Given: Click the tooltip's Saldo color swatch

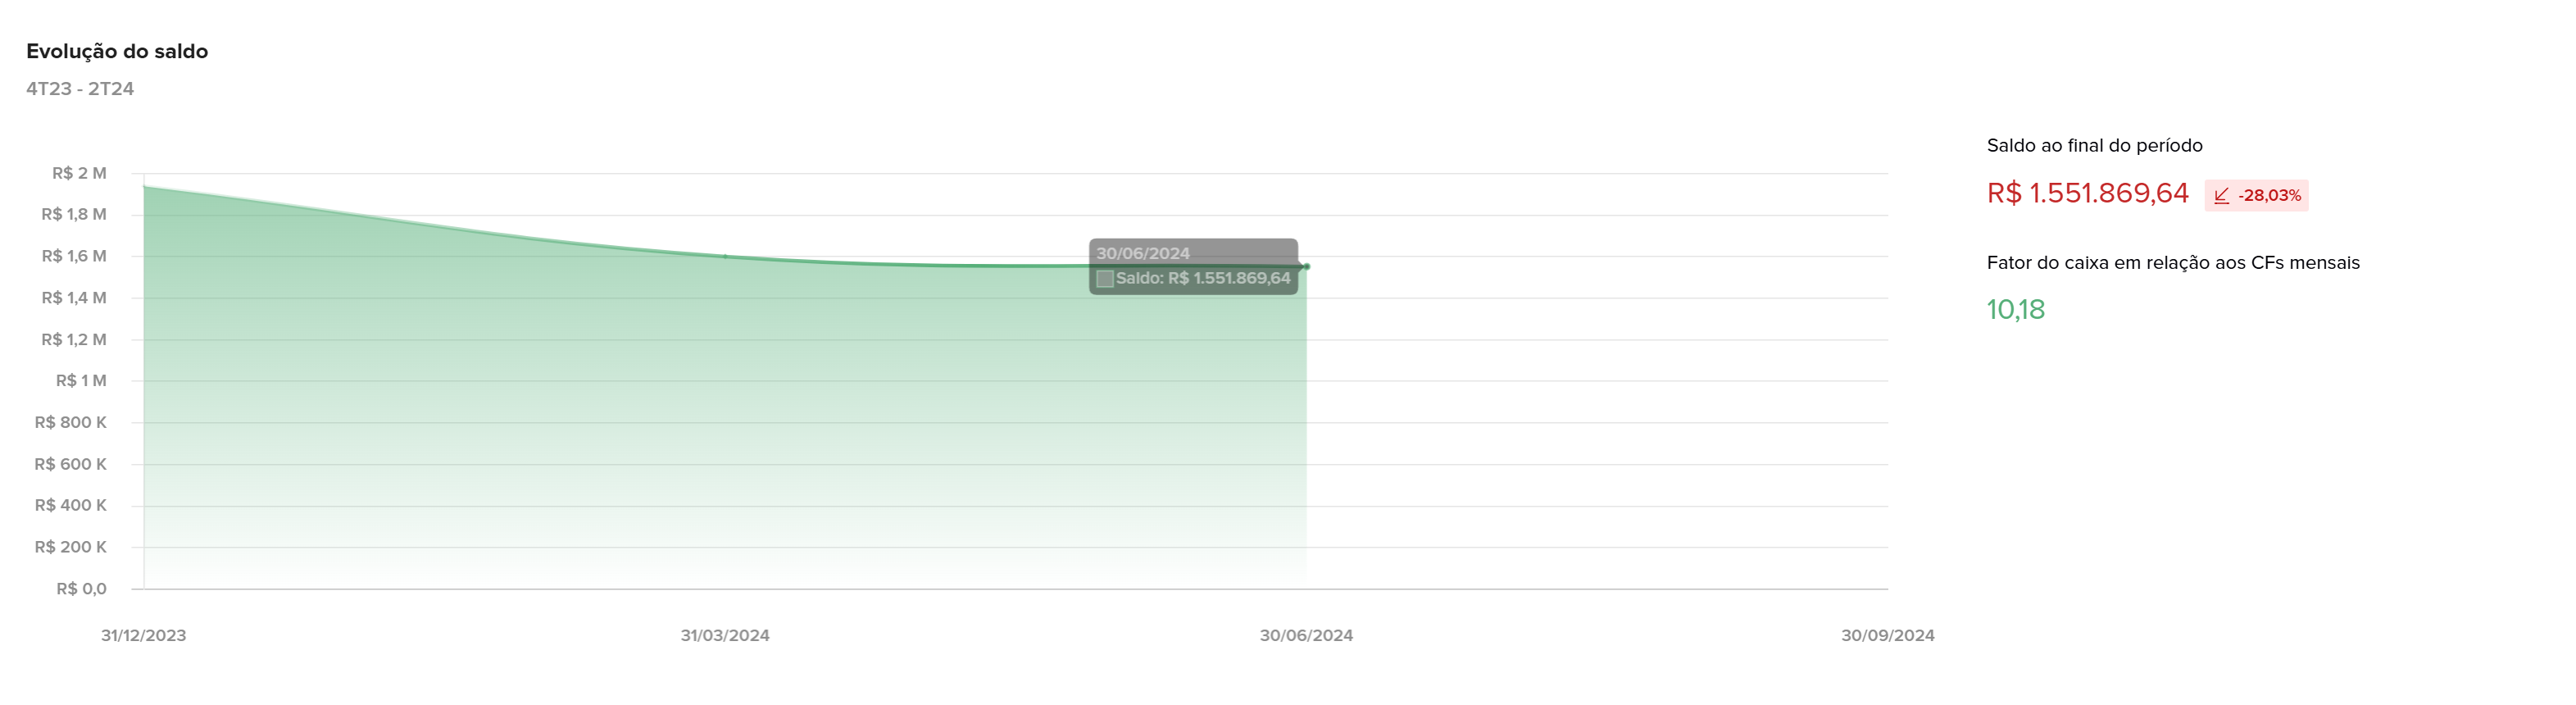Looking at the screenshot, I should (1104, 279).
